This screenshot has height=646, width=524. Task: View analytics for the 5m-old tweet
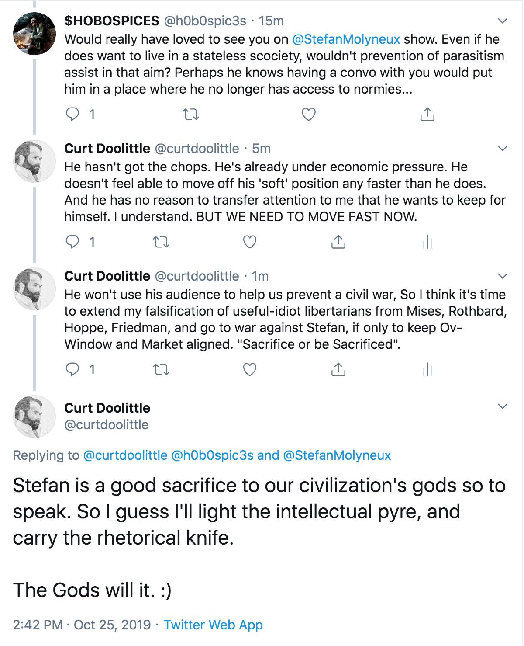427,242
